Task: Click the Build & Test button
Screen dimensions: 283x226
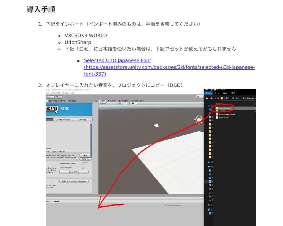Action: point(74,172)
